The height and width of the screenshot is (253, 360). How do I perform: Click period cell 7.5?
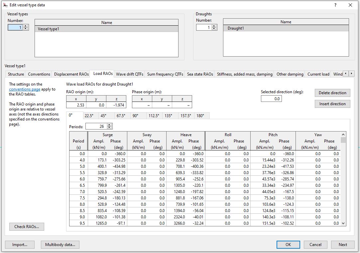point(78,198)
